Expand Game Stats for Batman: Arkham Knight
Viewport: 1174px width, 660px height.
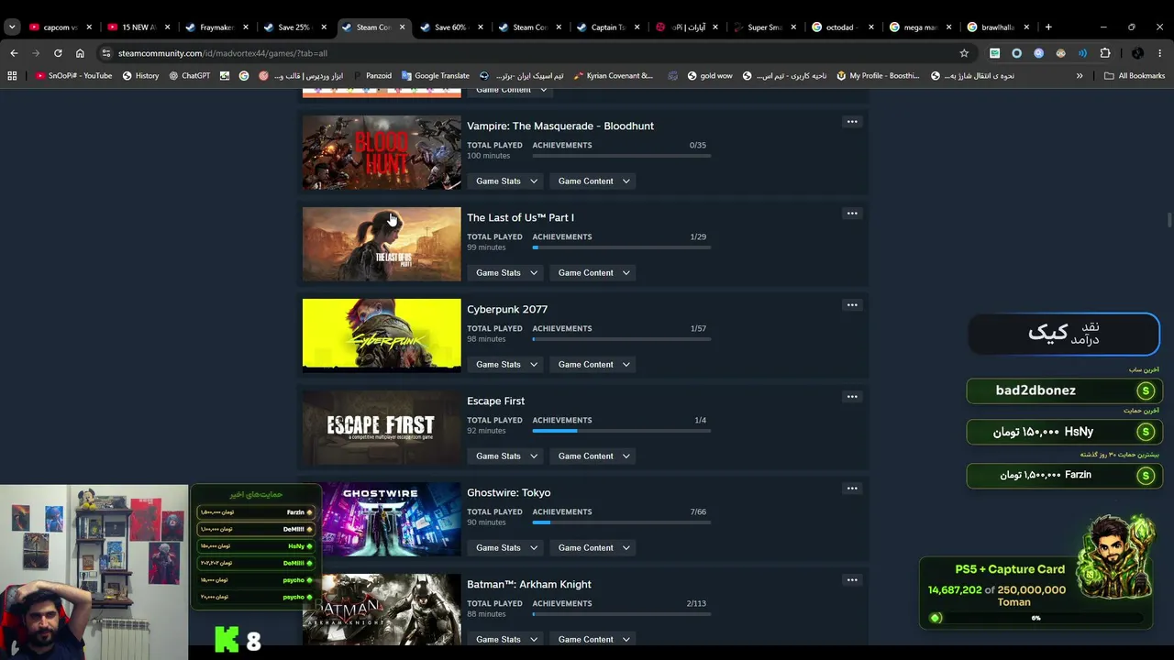click(506, 640)
